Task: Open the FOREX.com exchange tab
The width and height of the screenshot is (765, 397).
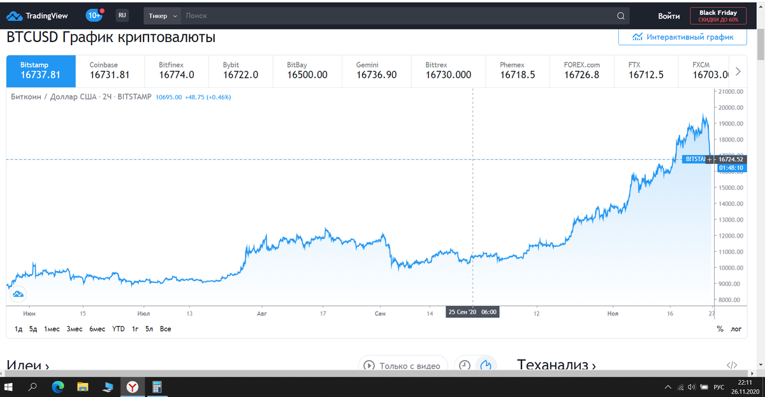Action: coord(581,71)
